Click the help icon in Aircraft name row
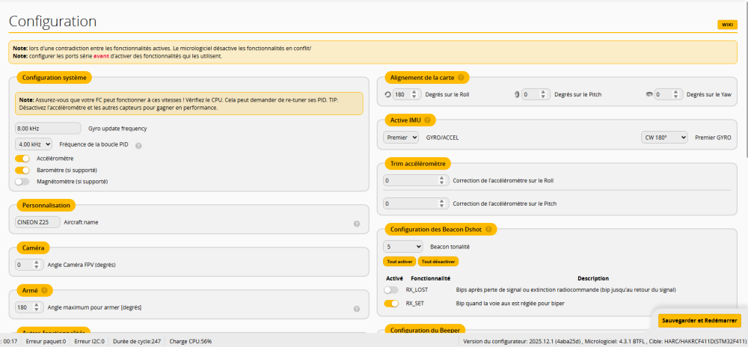The width and height of the screenshot is (748, 347). (x=357, y=224)
